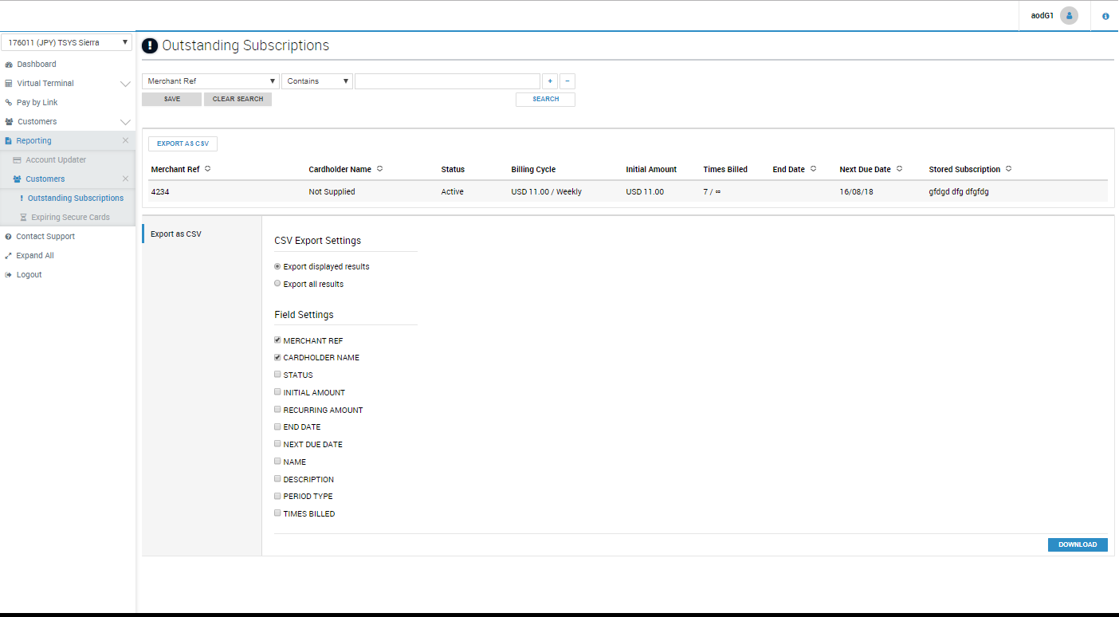Click the plus icon to add search filter
This screenshot has height=617, width=1119.
[x=550, y=81]
